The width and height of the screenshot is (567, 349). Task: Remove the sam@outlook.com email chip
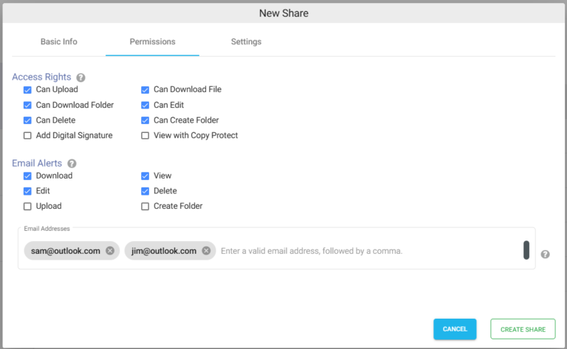coord(110,250)
